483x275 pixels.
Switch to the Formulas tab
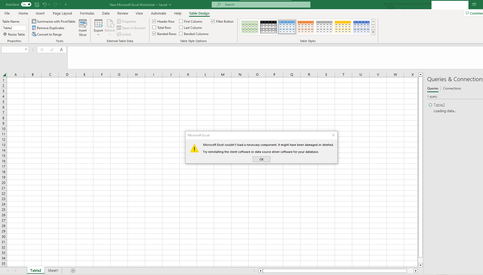[87, 13]
